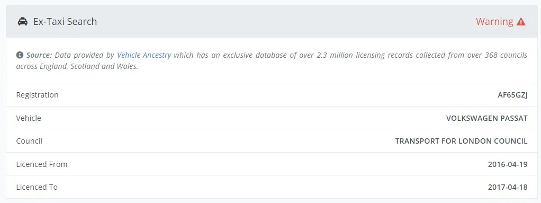Click the Registration row label
541x203 pixels.
[37, 95]
